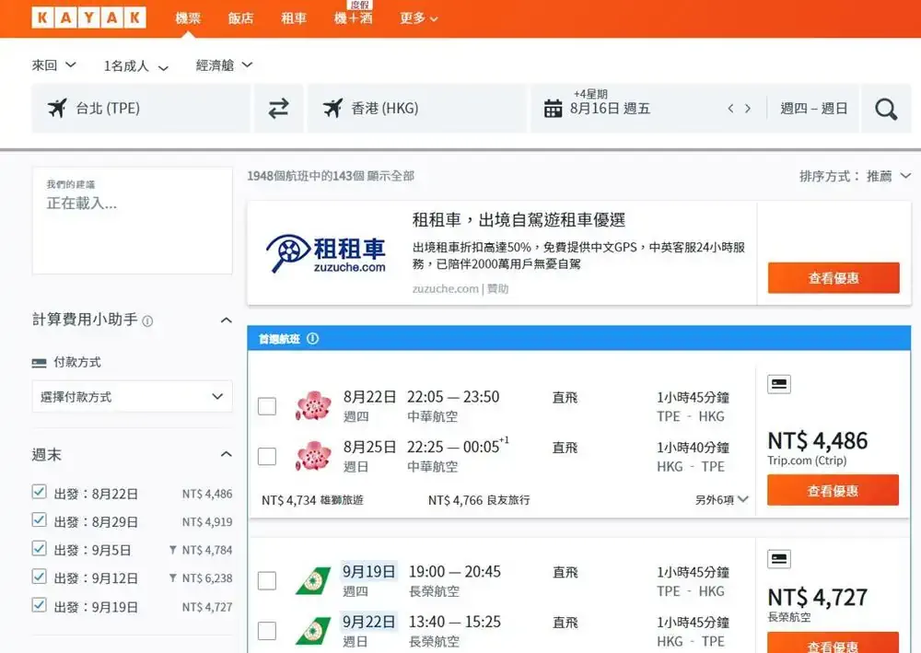Uncheck 出發:9月12日 weekend filter

(x=39, y=577)
